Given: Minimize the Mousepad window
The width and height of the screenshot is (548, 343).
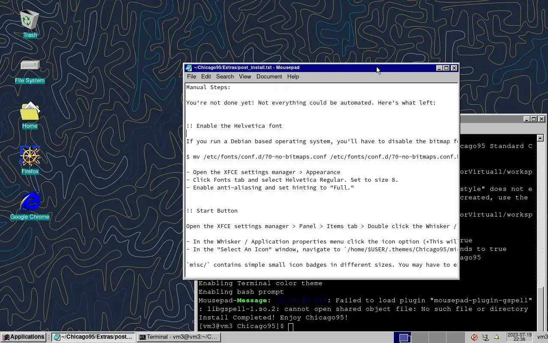Looking at the screenshot, I should pyautogui.click(x=439, y=68).
